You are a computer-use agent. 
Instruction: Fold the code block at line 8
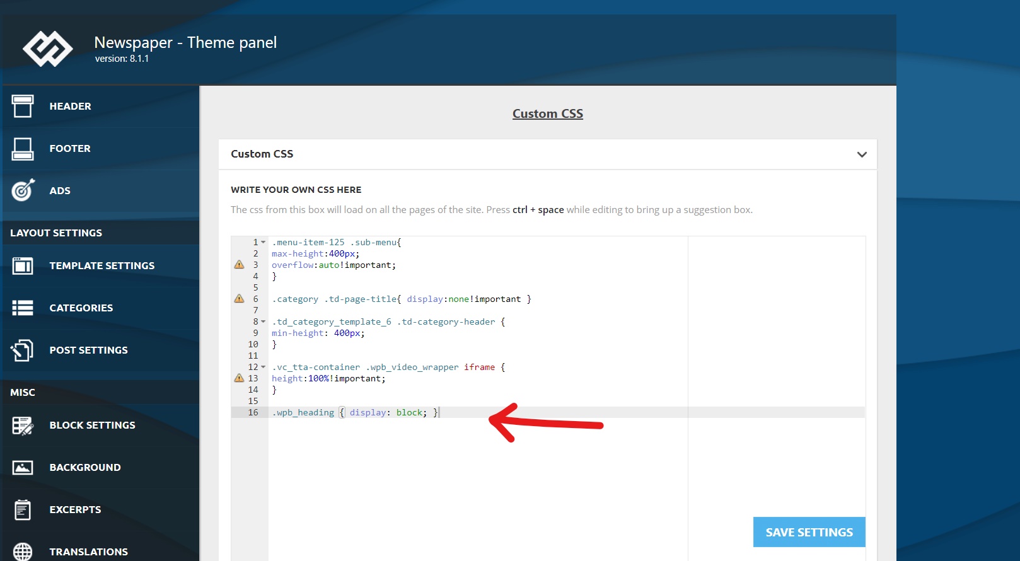click(x=264, y=321)
